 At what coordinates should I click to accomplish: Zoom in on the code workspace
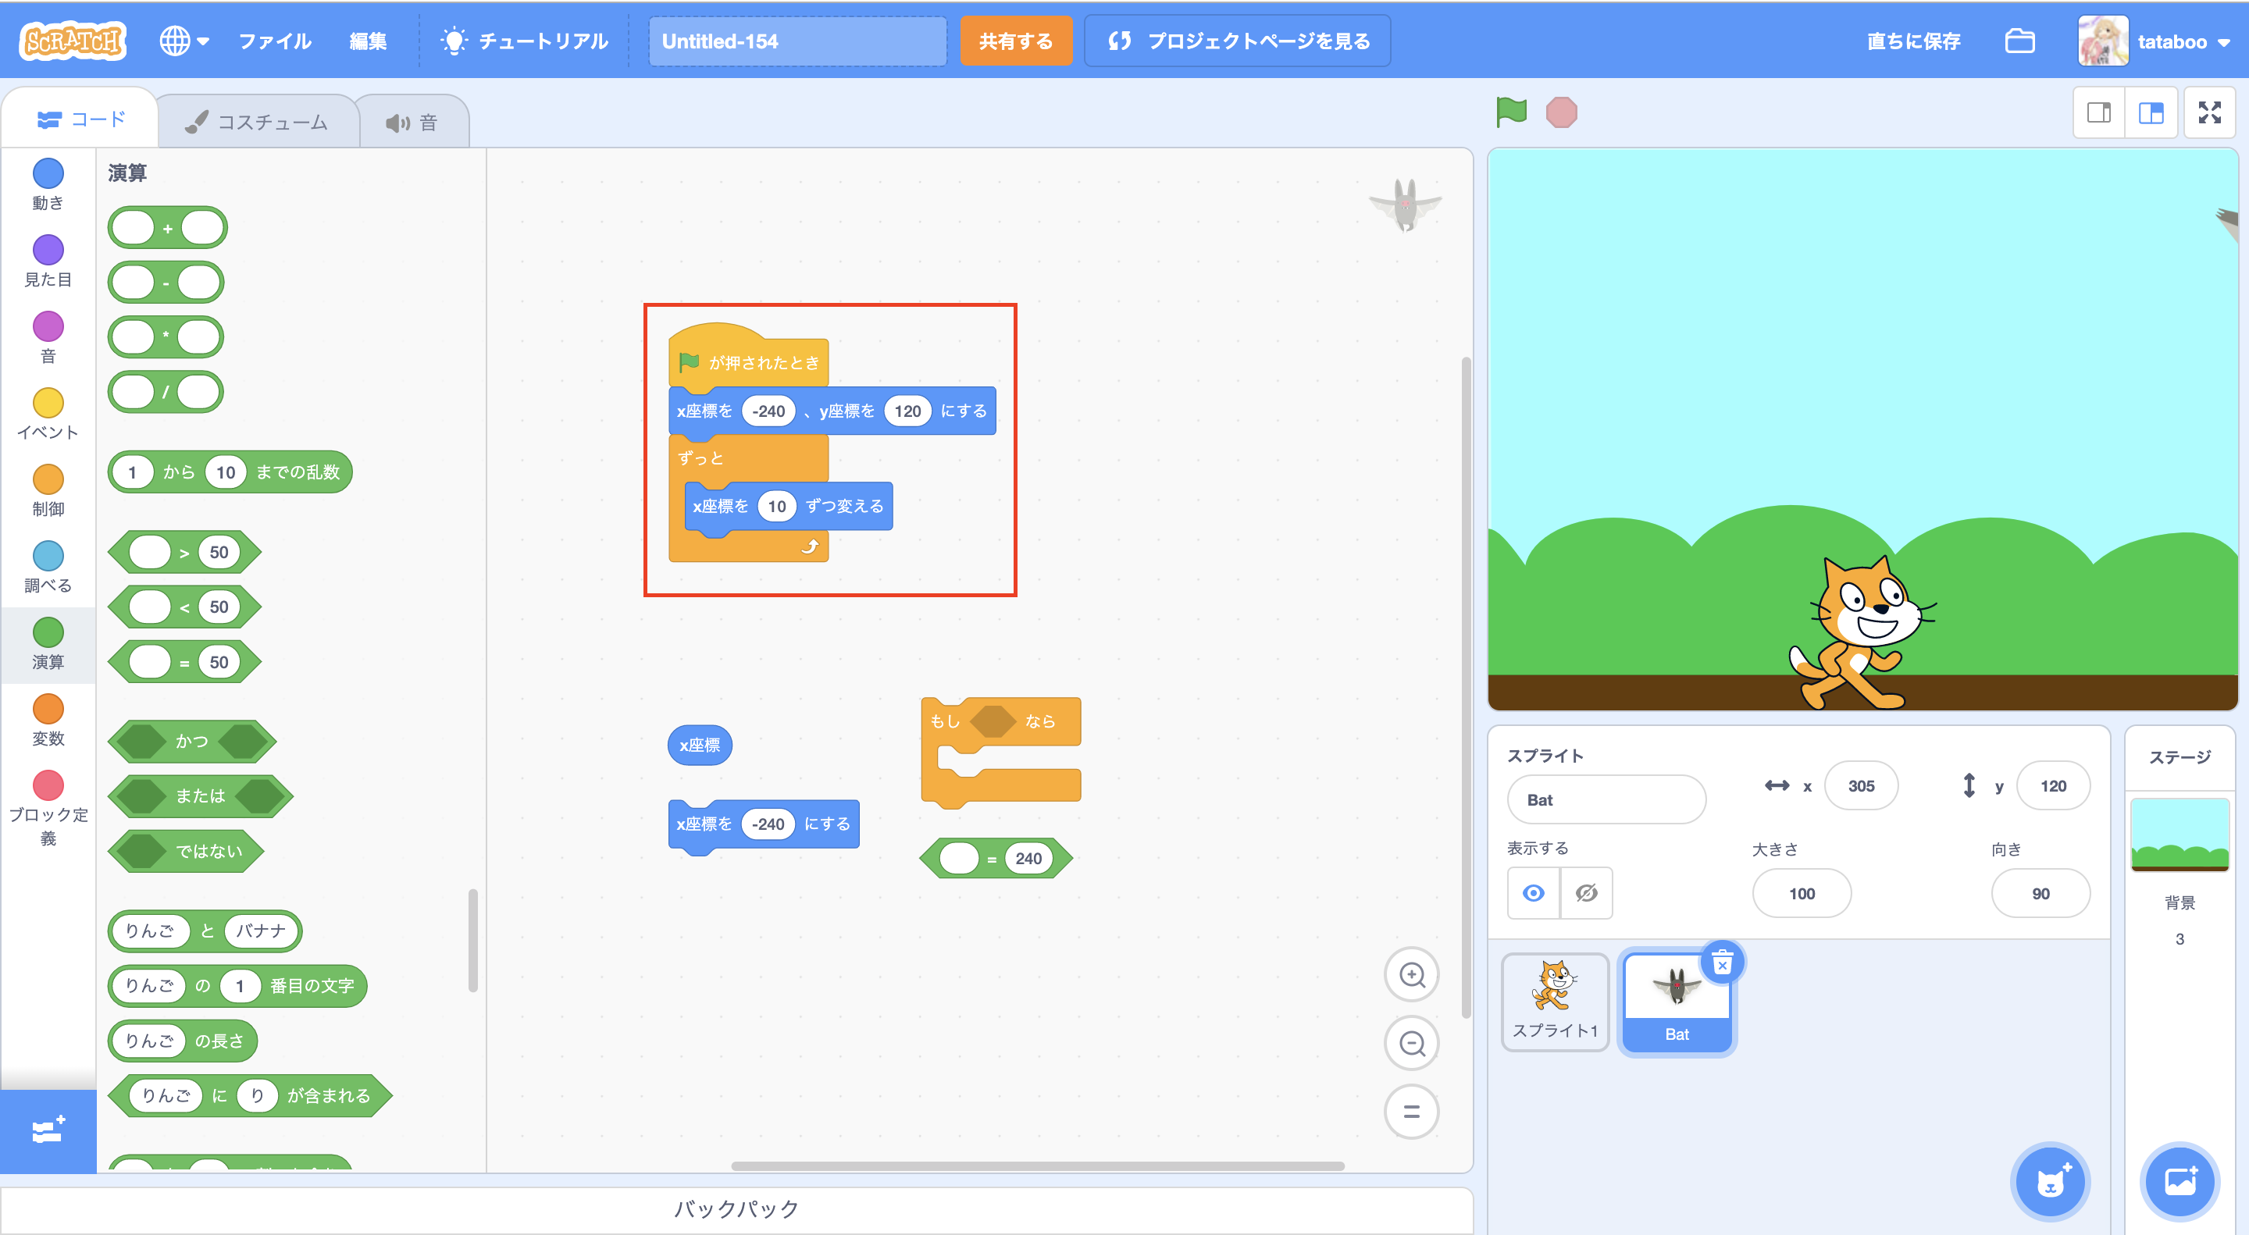coord(1411,974)
